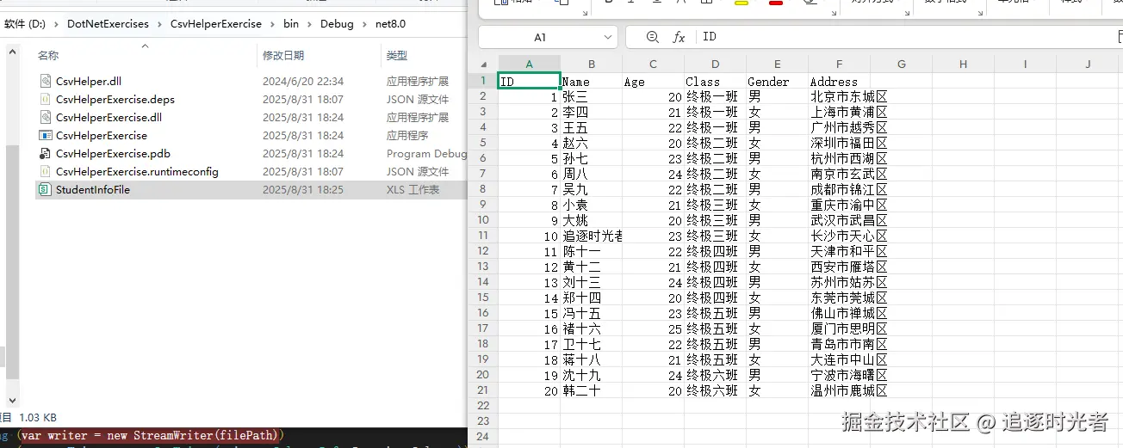
Task: Select column F header in spreadsheet
Action: pyautogui.click(x=839, y=64)
